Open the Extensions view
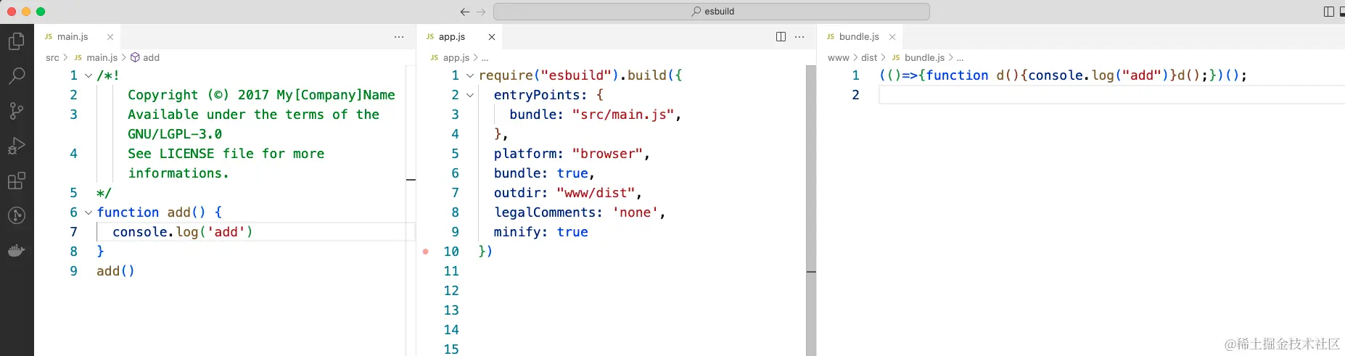The width and height of the screenshot is (1345, 356). point(16,181)
